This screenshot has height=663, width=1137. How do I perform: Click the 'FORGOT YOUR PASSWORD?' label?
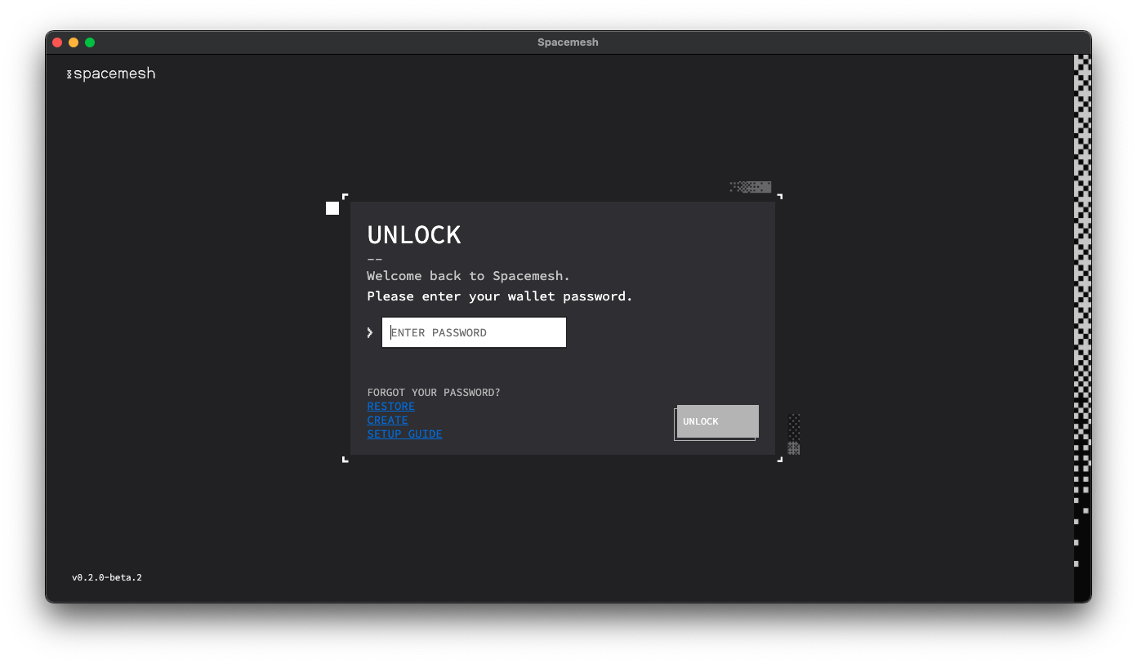coord(434,393)
